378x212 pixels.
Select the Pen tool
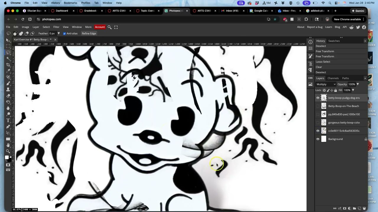pyautogui.click(x=8, y=127)
